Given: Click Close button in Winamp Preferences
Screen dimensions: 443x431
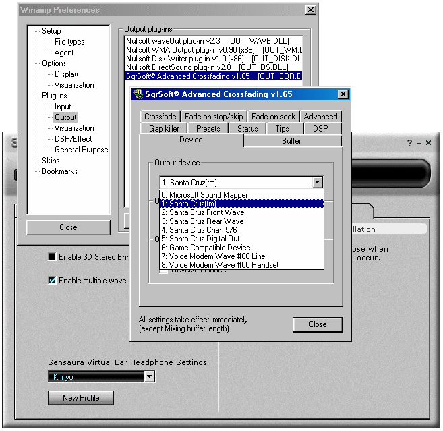Looking at the screenshot, I should (68, 227).
